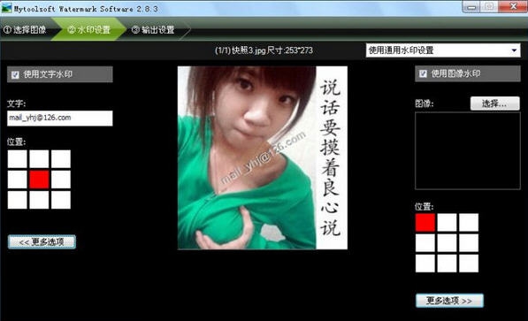Select top-right text watermark position
This screenshot has height=321, width=528.
click(x=61, y=159)
